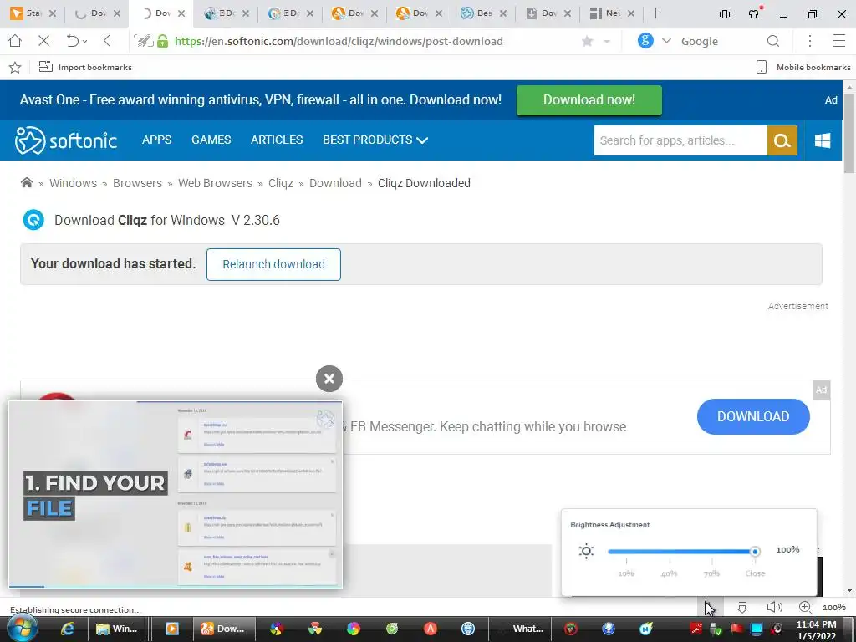Open the dropdown beside the undo icon
The height and width of the screenshot is (642, 856).
85,42
